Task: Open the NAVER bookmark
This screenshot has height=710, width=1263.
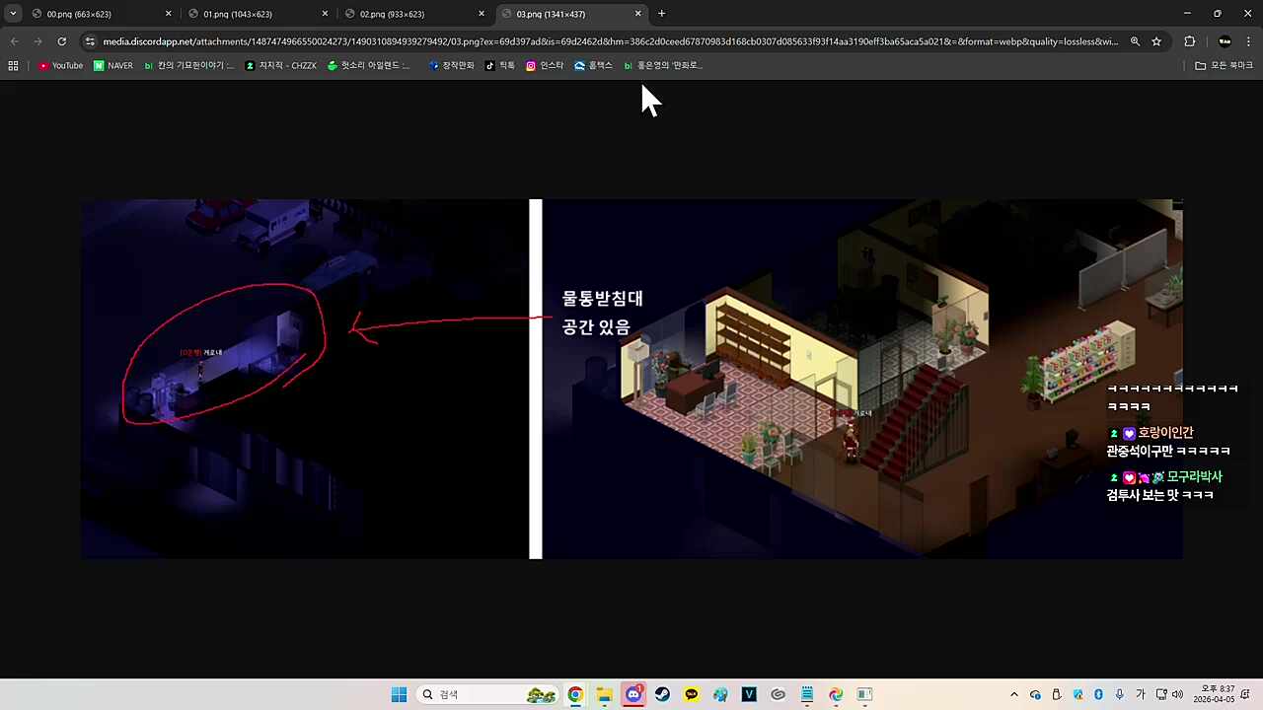Action: pos(113,65)
